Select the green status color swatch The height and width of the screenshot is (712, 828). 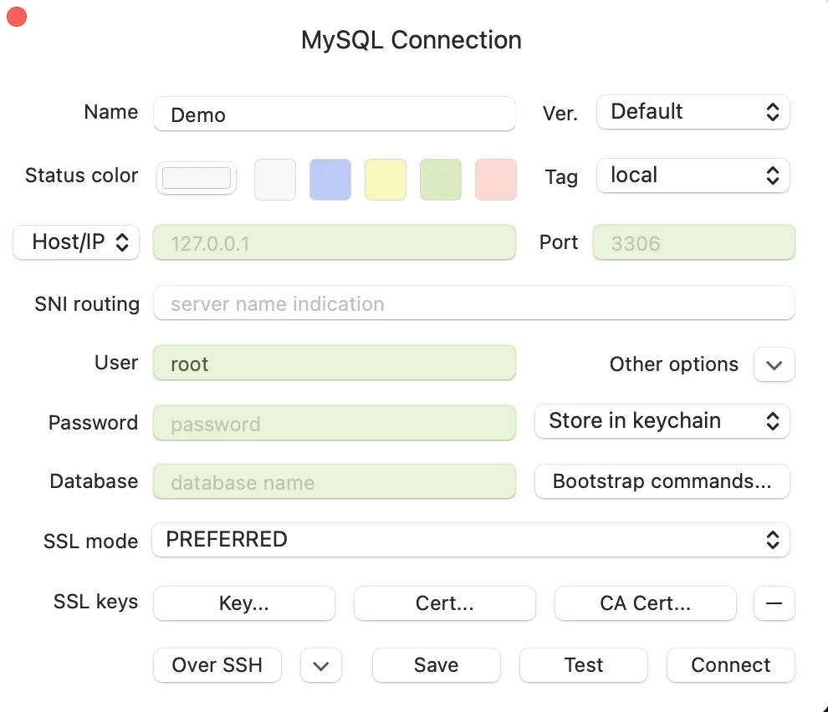441,179
